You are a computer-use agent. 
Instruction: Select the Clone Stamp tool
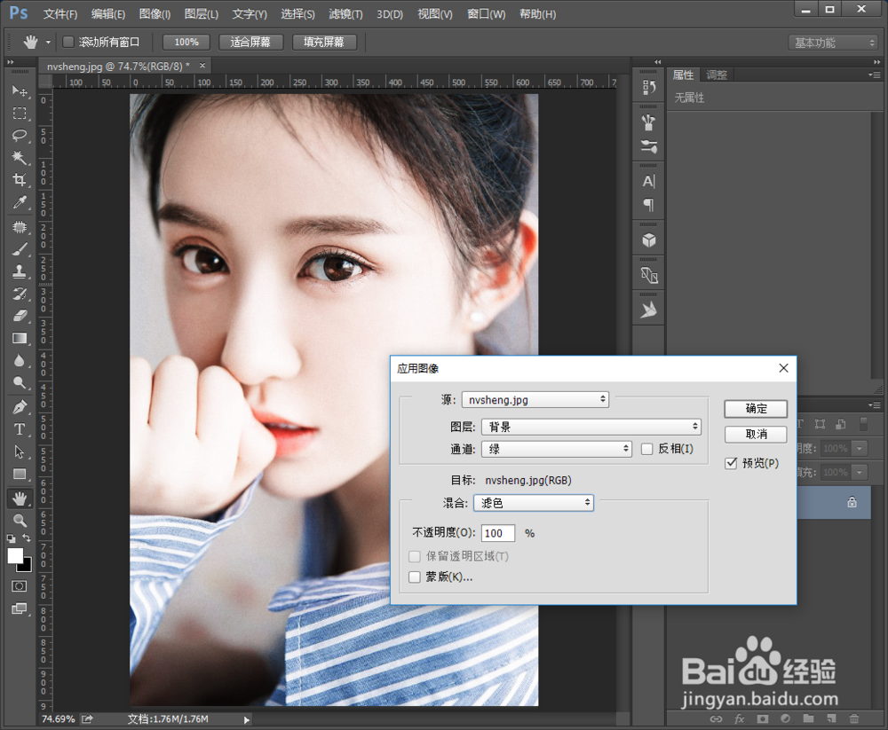point(20,271)
